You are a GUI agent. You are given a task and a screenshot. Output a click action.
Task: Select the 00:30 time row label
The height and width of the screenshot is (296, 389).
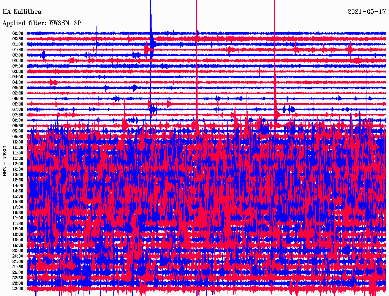coord(18,39)
